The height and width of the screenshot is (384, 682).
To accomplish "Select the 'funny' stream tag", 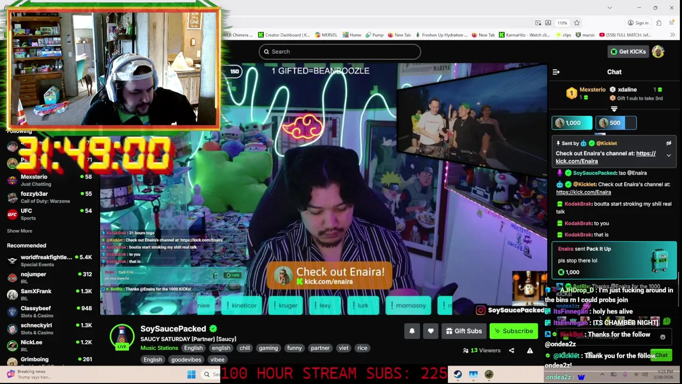I will 294,348.
